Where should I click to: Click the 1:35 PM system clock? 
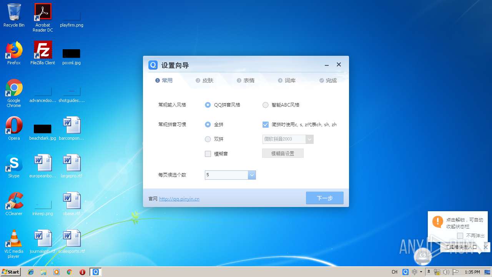tap(472, 272)
